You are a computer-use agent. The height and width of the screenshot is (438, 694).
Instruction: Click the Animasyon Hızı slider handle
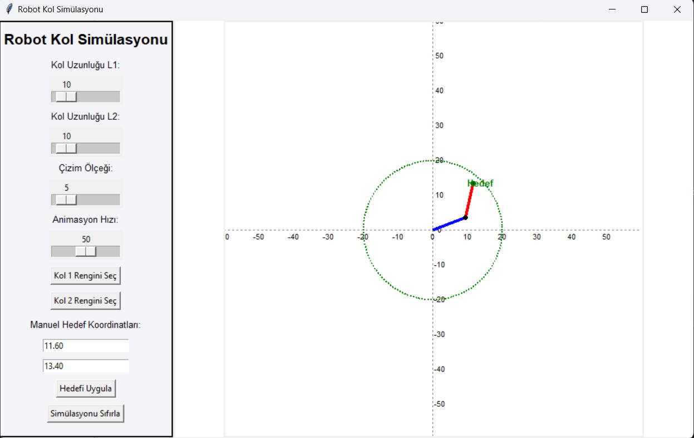(x=86, y=251)
